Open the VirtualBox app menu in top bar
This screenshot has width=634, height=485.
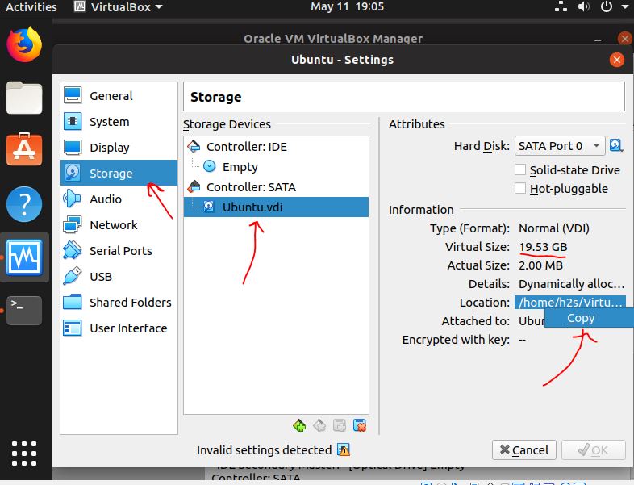[119, 7]
